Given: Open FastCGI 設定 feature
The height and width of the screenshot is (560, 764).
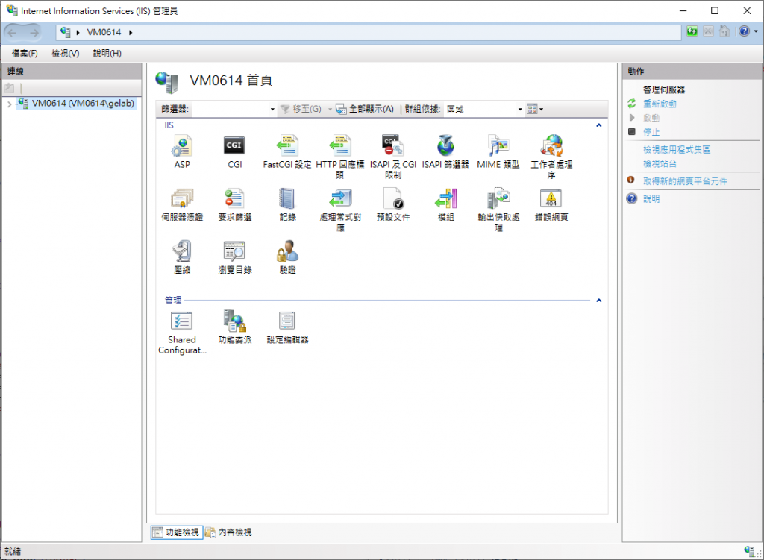Looking at the screenshot, I should coord(287,151).
